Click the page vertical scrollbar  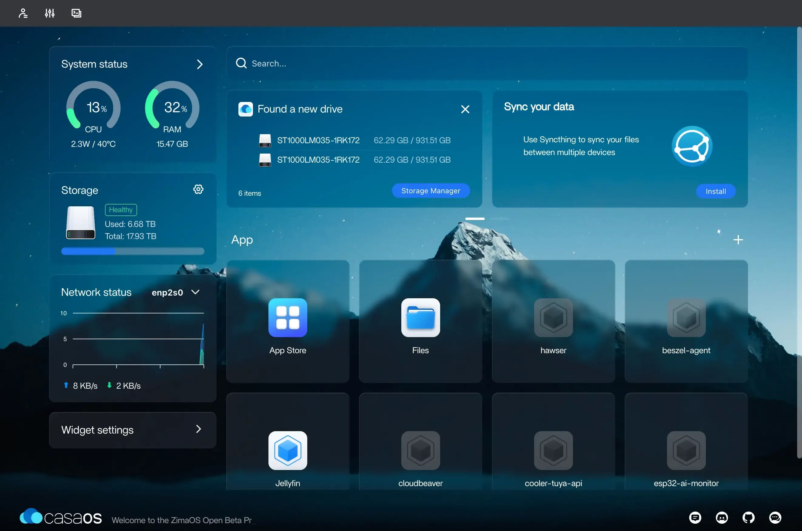(x=799, y=242)
